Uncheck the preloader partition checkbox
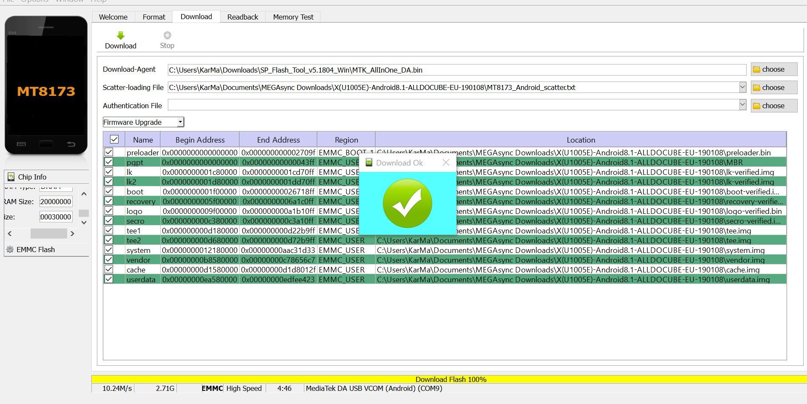The image size is (807, 404). [x=109, y=152]
